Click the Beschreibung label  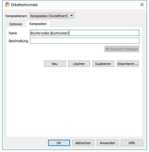(x=18, y=41)
